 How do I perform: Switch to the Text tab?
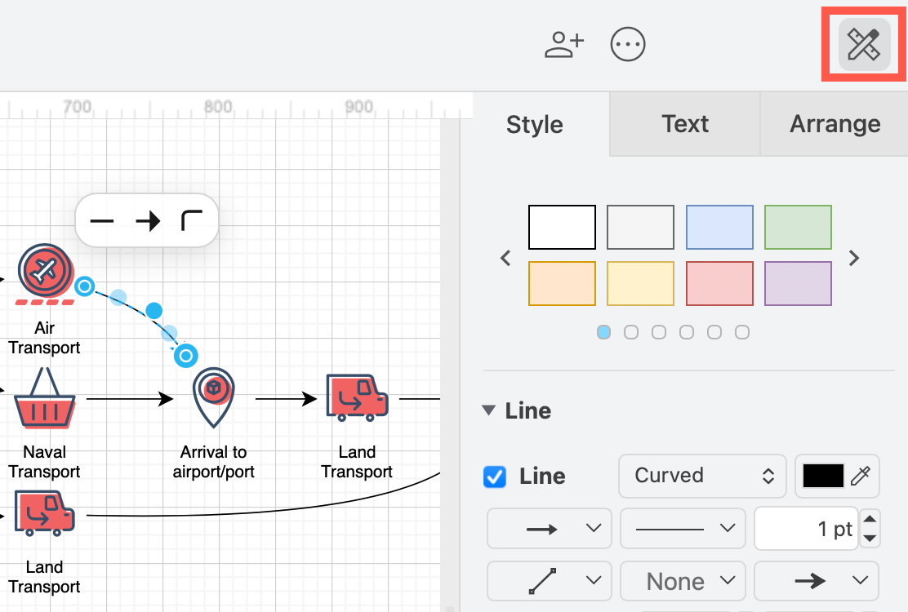(685, 124)
